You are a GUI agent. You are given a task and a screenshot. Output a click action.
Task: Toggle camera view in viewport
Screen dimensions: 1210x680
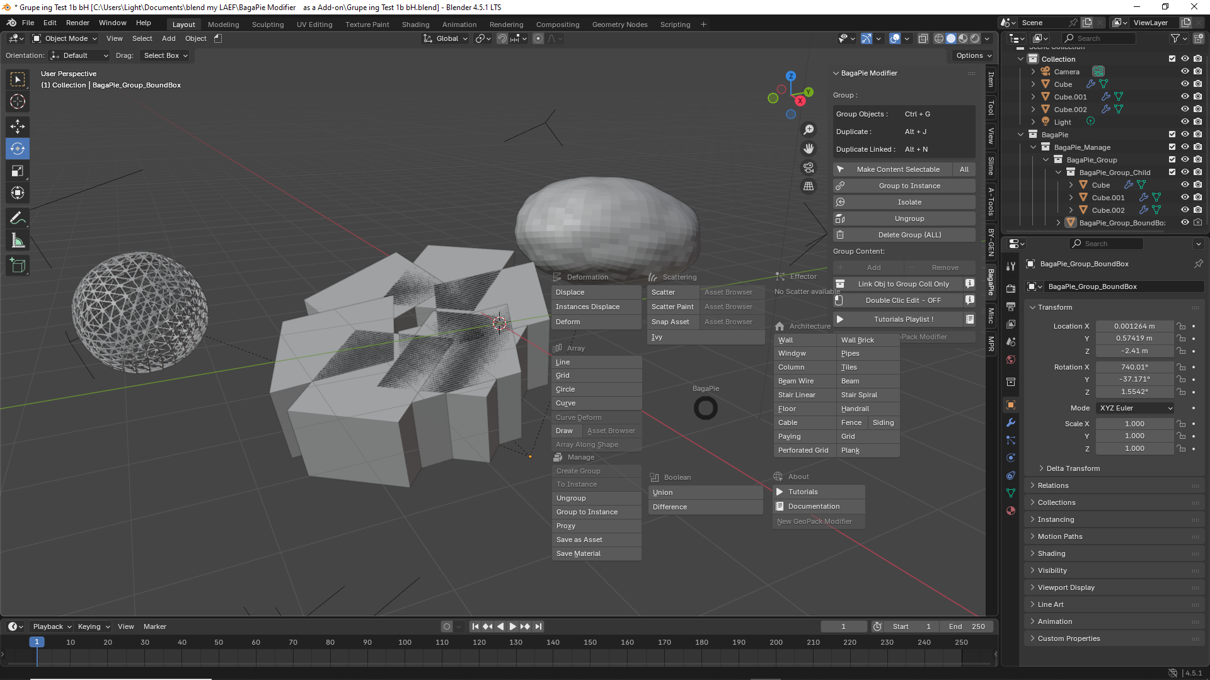809,167
